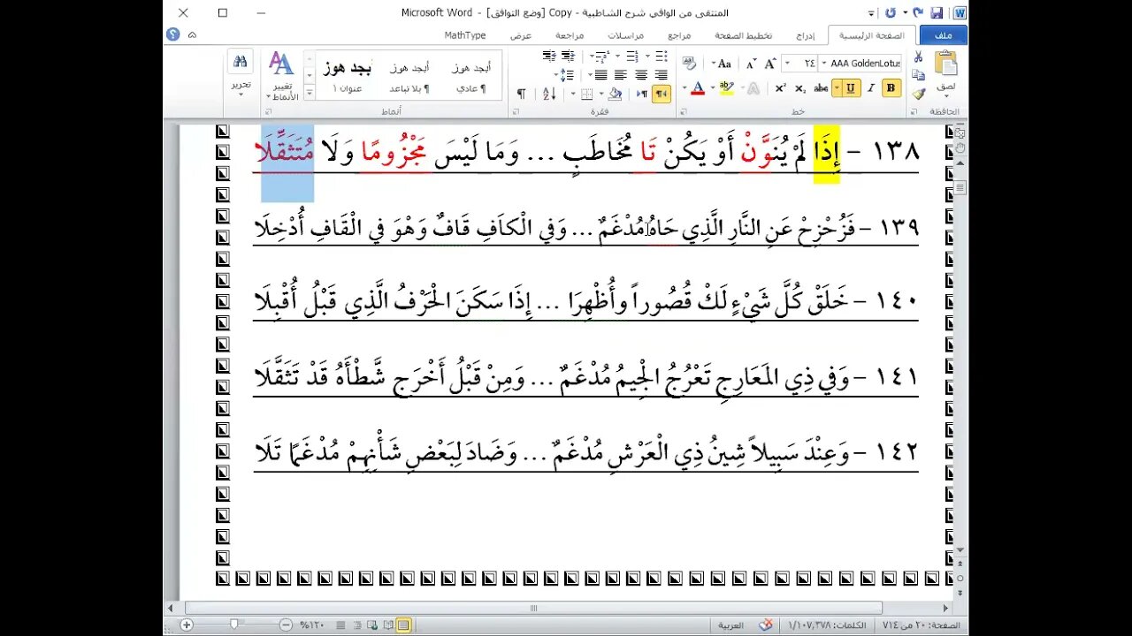Toggle Italic formatting
The width and height of the screenshot is (1132, 636).
pos(870,87)
